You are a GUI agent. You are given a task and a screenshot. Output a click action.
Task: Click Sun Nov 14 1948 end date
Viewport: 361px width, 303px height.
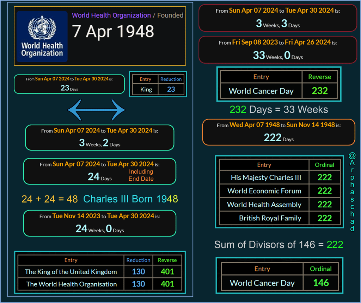pyautogui.click(x=311, y=125)
